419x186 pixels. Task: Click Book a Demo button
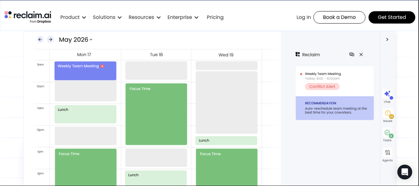(x=339, y=17)
